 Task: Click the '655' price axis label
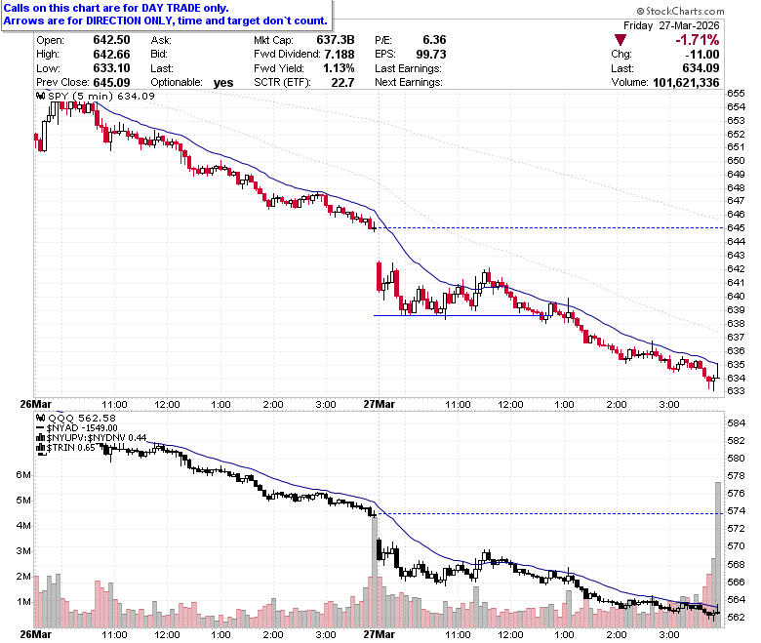(x=736, y=93)
